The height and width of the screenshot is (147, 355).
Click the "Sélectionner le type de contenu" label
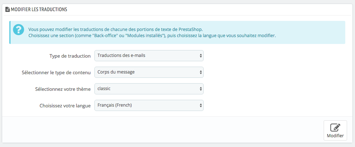pyautogui.click(x=56, y=72)
